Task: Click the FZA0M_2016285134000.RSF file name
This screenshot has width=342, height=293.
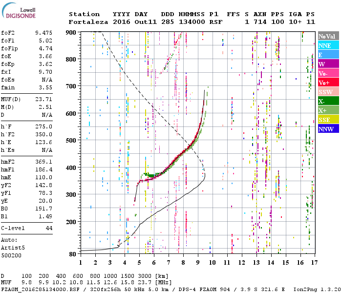Action: tap(41, 290)
